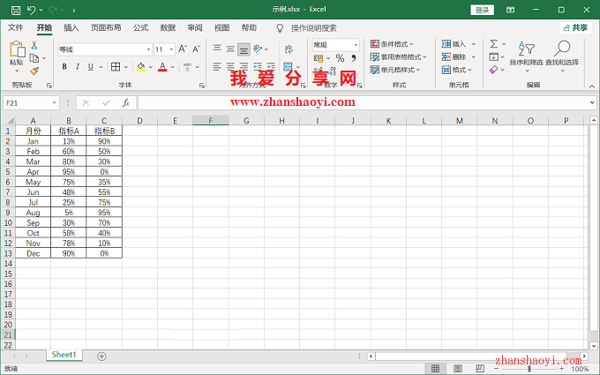Open Cell Styles dropdown
This screenshot has height=375, width=600.
coord(395,70)
